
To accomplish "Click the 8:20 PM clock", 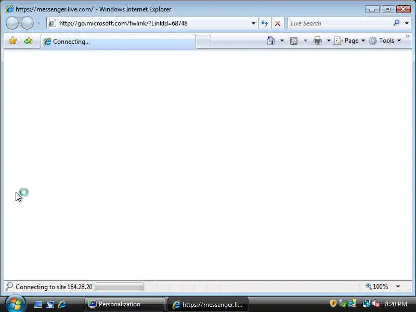I will pyautogui.click(x=396, y=304).
